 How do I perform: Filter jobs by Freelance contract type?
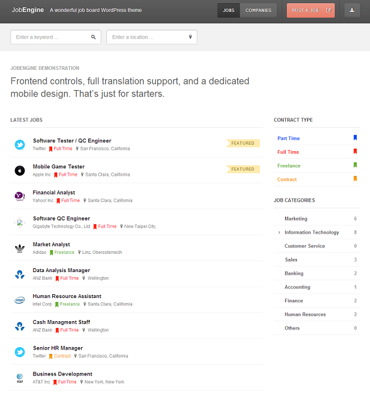tap(289, 166)
